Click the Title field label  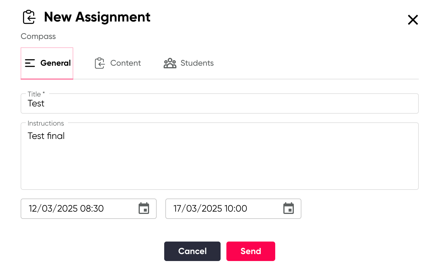point(35,94)
